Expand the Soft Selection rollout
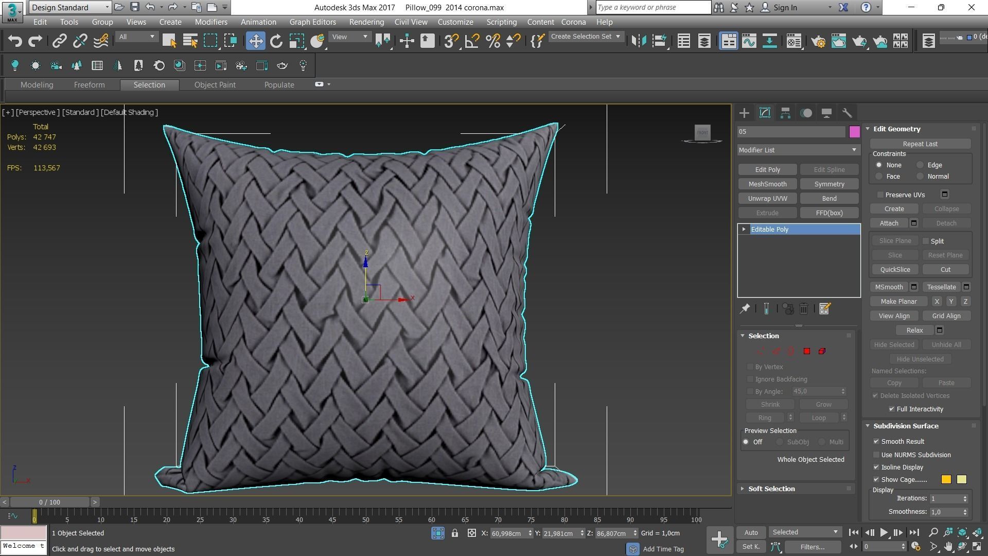Image resolution: width=988 pixels, height=556 pixels. [771, 489]
